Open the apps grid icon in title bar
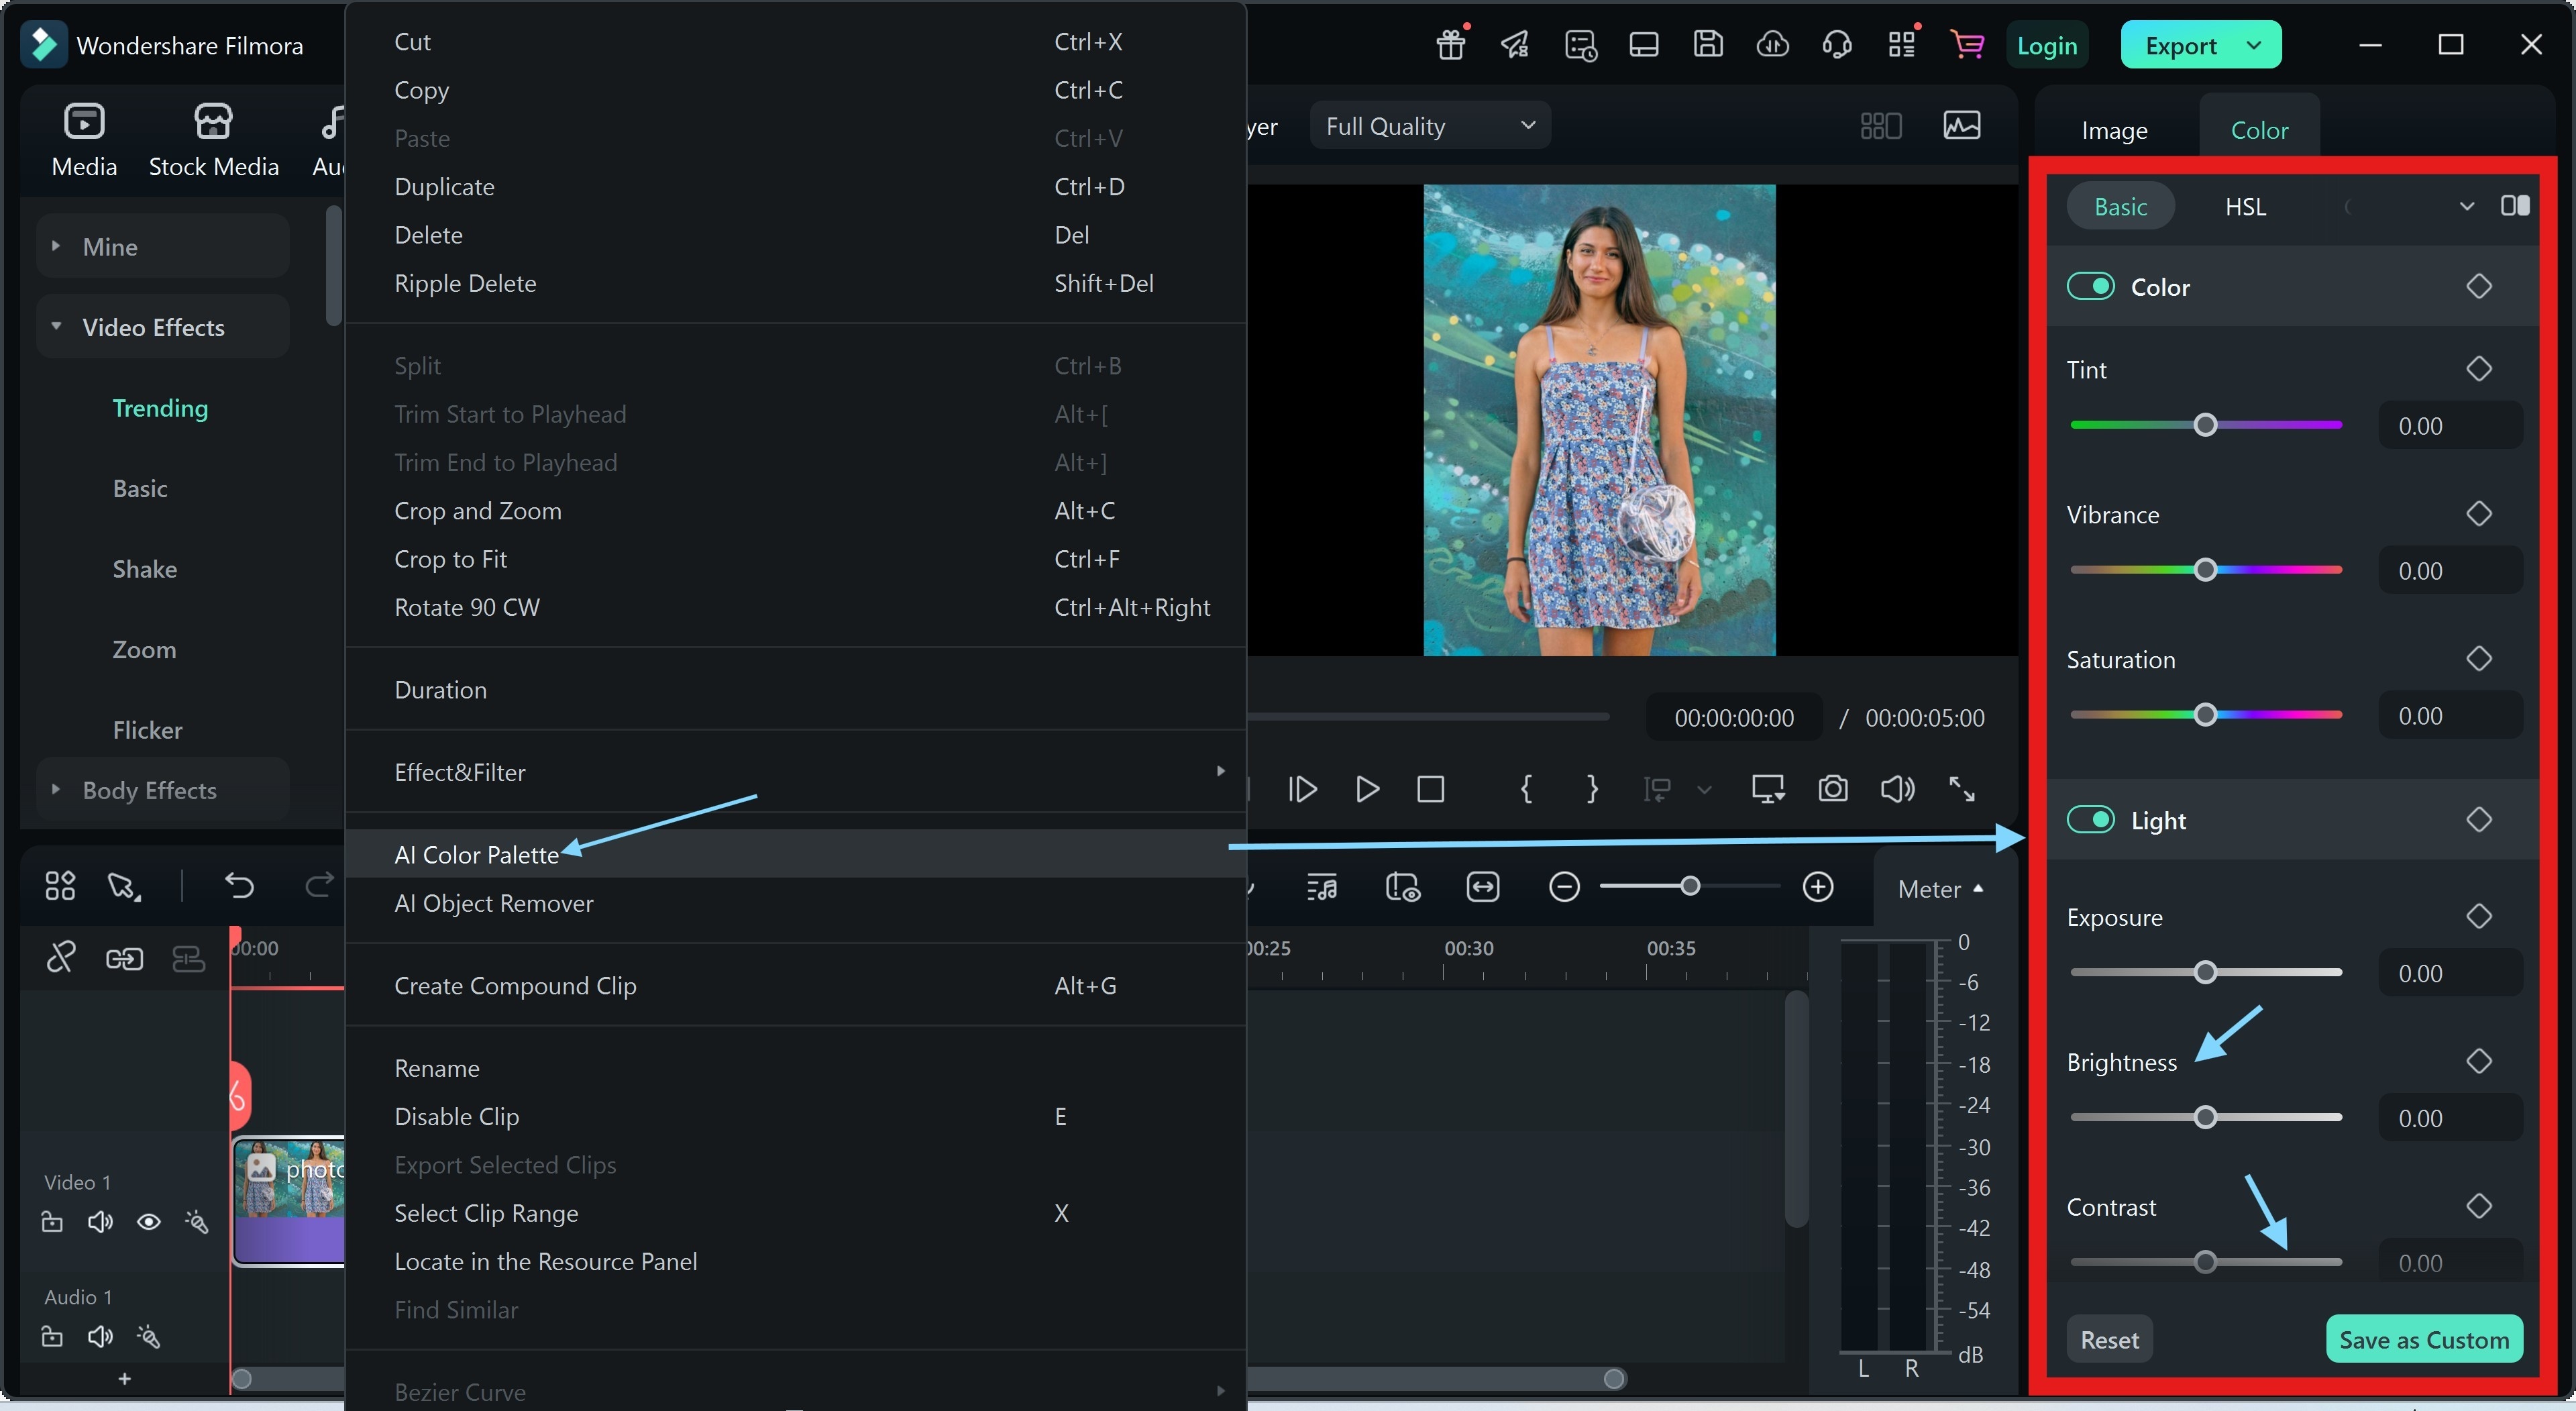This screenshot has height=1411, width=2576. (x=1902, y=45)
